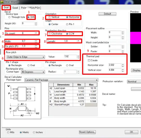
Task: Enable Thermal pad Create checkbox
Action: [89, 60]
